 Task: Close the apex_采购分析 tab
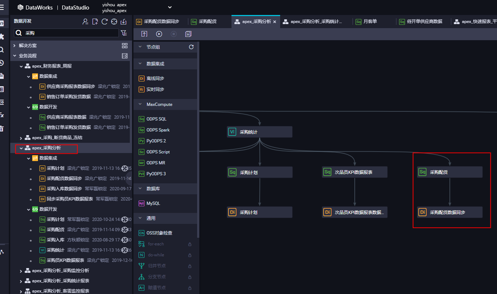click(x=275, y=22)
